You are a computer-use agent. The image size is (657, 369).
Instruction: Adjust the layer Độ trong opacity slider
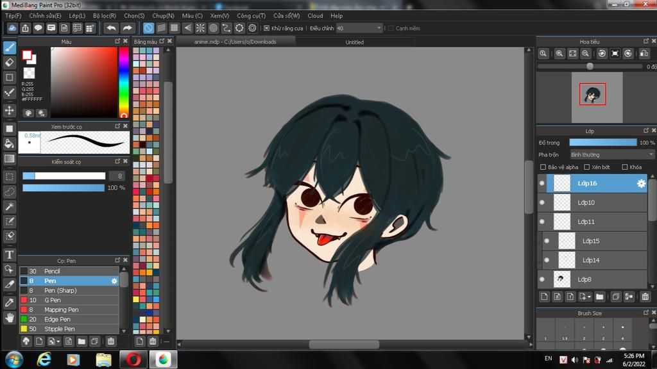click(x=603, y=143)
